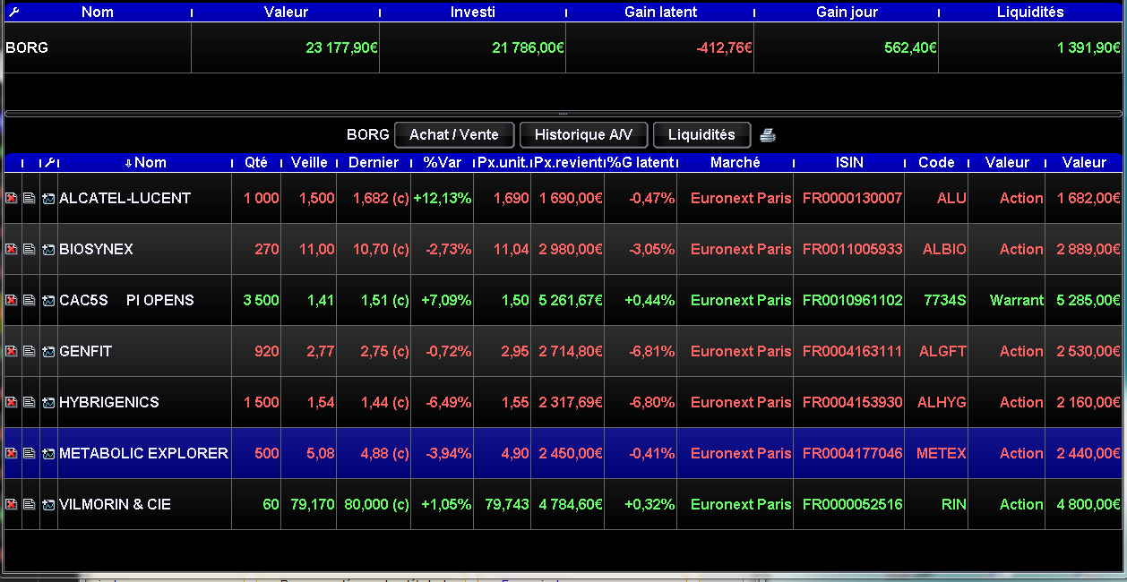Open the note sheet icon for HYBRIGENICS

tap(30, 402)
